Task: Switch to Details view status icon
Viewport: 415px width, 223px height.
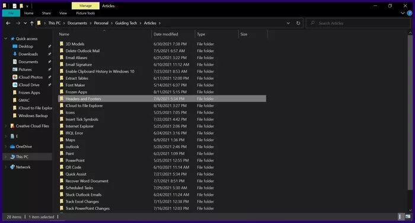Action: pyautogui.click(x=400, y=217)
